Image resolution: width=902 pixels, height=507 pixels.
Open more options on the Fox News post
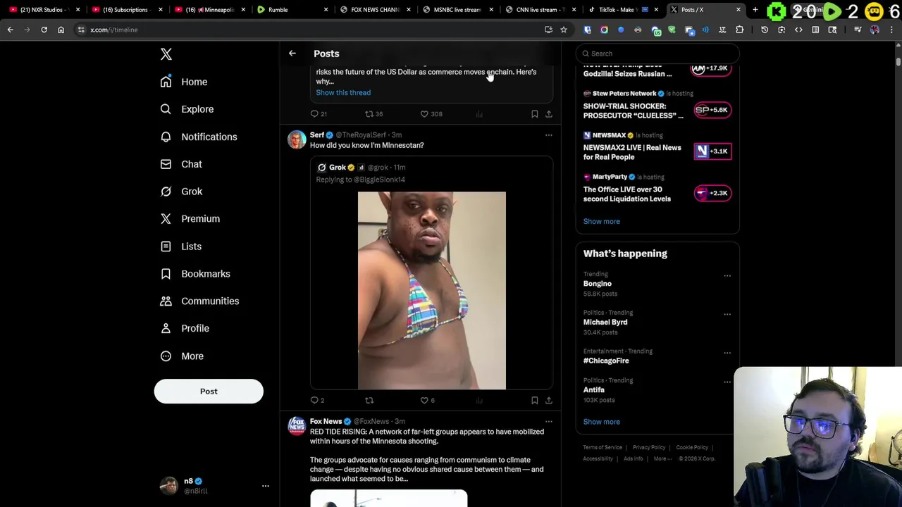(x=549, y=422)
